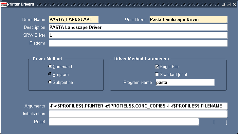Click the Initialization field
The image size is (238, 134).
138,114
